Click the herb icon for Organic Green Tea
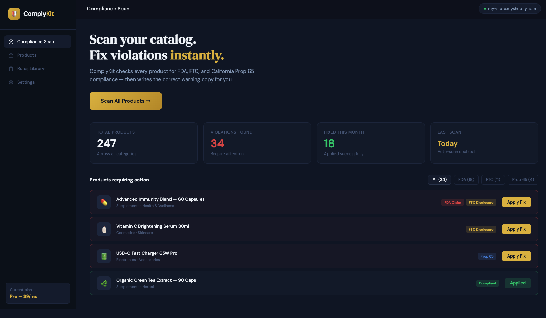This screenshot has width=546, height=318. 104,283
